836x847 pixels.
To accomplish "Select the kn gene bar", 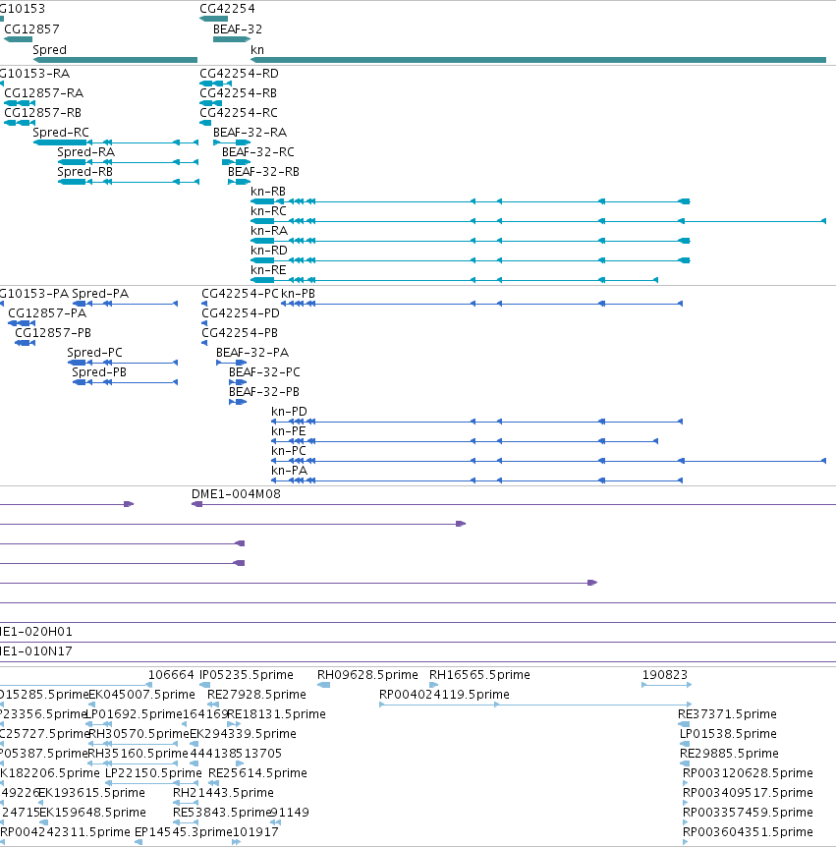I will pyautogui.click(x=538, y=60).
